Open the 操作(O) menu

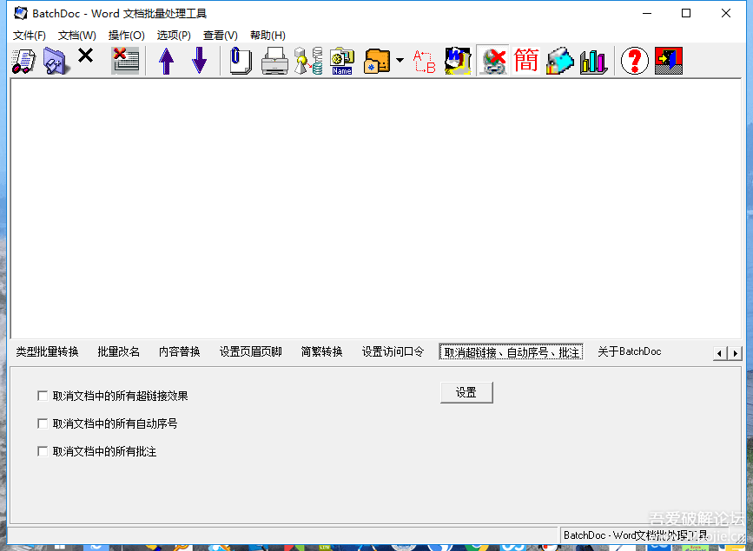126,35
